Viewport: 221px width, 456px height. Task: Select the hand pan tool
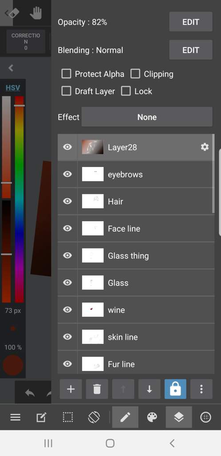pos(36,13)
